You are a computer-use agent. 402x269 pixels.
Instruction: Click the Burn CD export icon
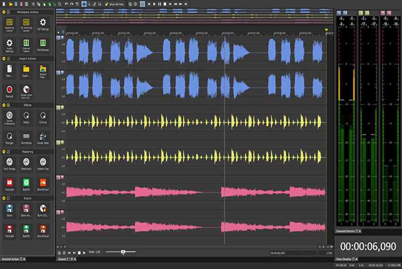pos(43,209)
